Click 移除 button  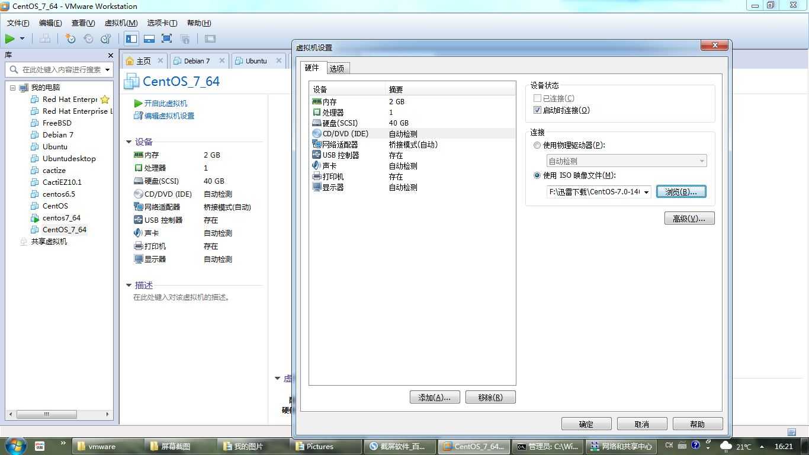(x=490, y=398)
